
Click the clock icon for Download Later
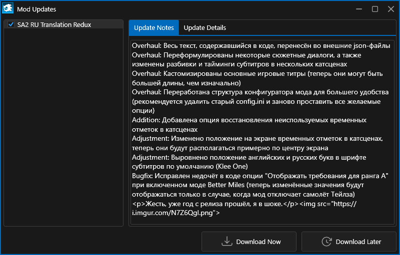[x=326, y=242]
